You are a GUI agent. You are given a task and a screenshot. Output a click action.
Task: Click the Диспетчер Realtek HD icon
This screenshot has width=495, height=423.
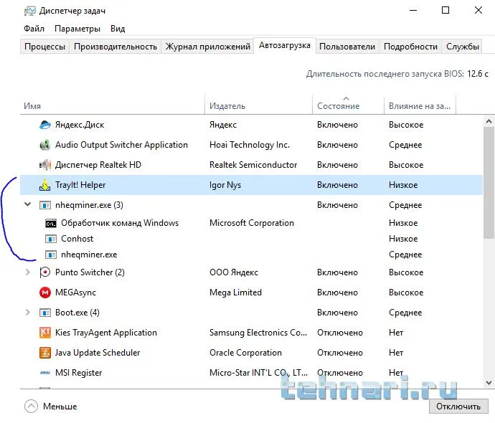pyautogui.click(x=45, y=165)
